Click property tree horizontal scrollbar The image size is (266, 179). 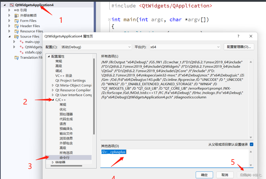(66, 166)
